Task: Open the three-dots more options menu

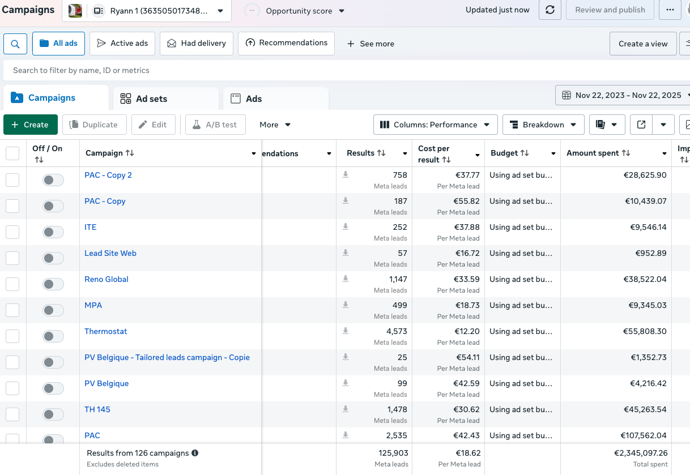Action: coord(670,10)
